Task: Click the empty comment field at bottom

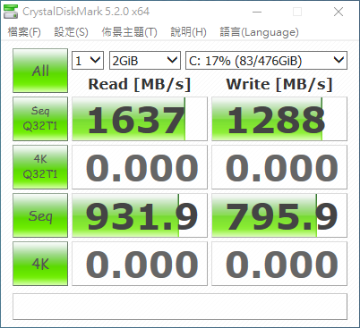Action: click(180, 307)
